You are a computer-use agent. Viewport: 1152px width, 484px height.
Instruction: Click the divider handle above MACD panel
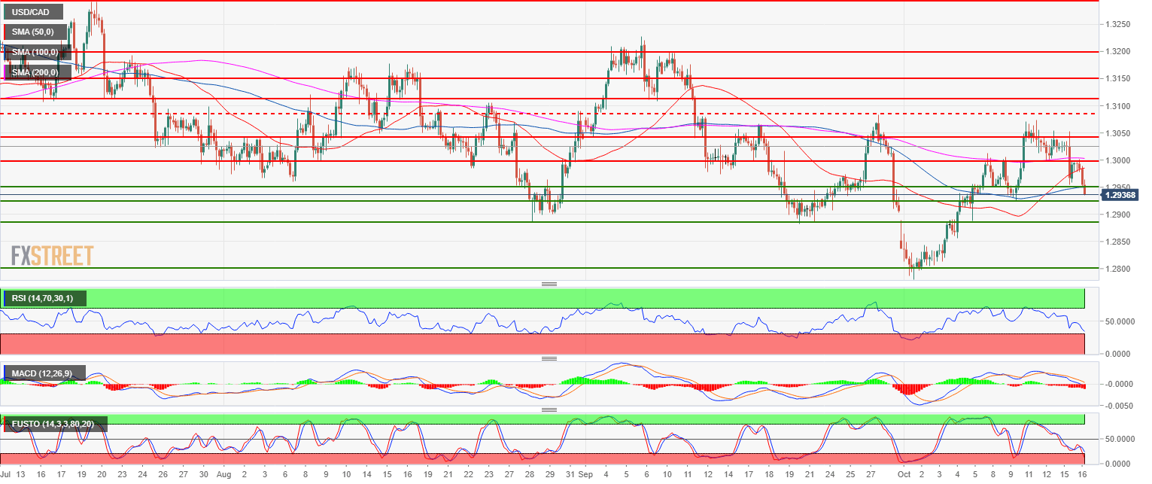point(549,359)
